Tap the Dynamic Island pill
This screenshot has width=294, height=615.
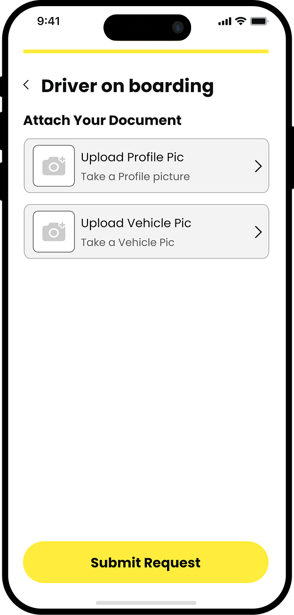pyautogui.click(x=141, y=28)
